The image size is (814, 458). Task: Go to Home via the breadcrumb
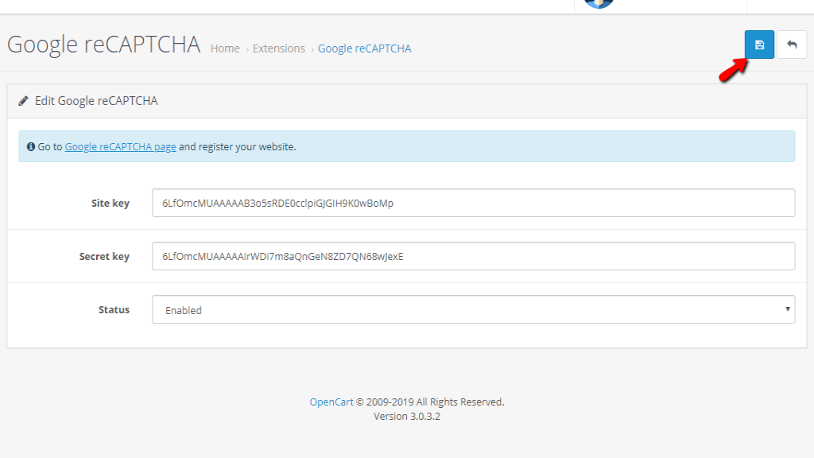225,49
